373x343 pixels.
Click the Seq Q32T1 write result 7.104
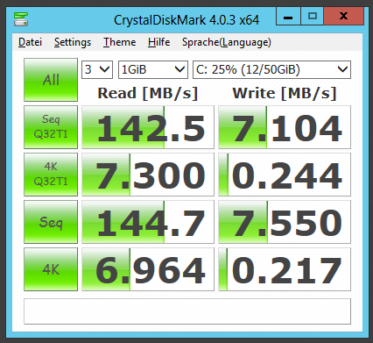click(x=285, y=127)
